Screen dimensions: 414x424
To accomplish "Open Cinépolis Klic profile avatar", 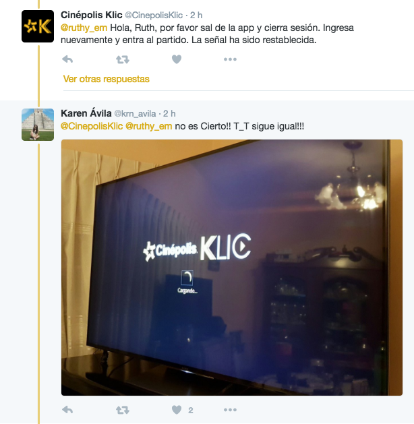I will pos(38,26).
